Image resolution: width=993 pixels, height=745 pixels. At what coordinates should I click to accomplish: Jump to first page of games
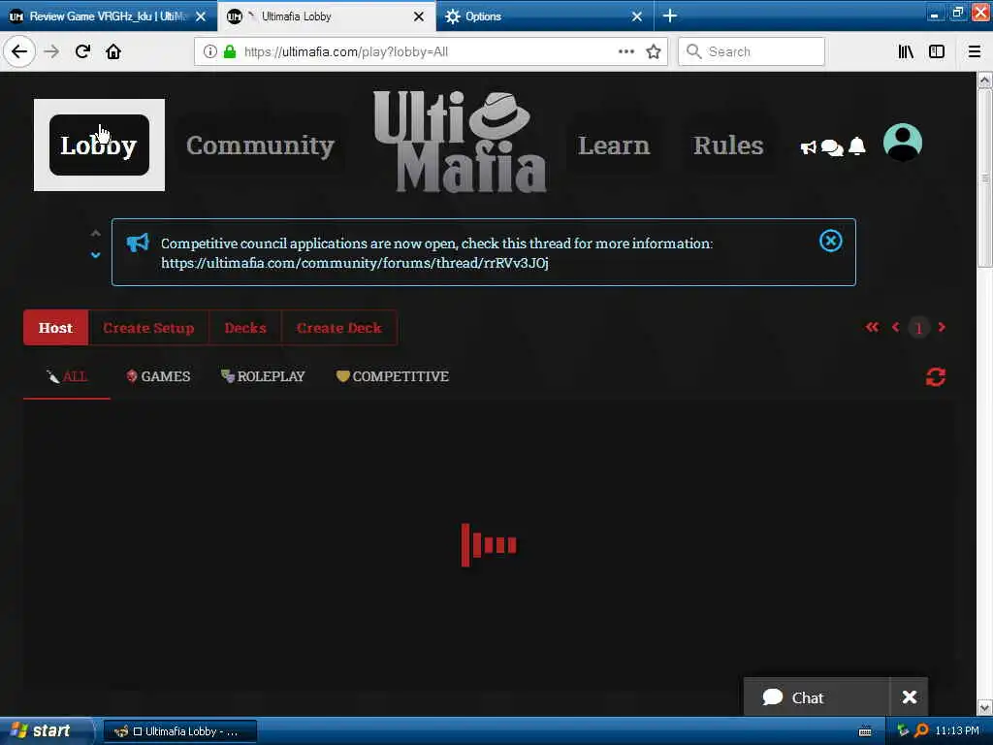point(872,327)
